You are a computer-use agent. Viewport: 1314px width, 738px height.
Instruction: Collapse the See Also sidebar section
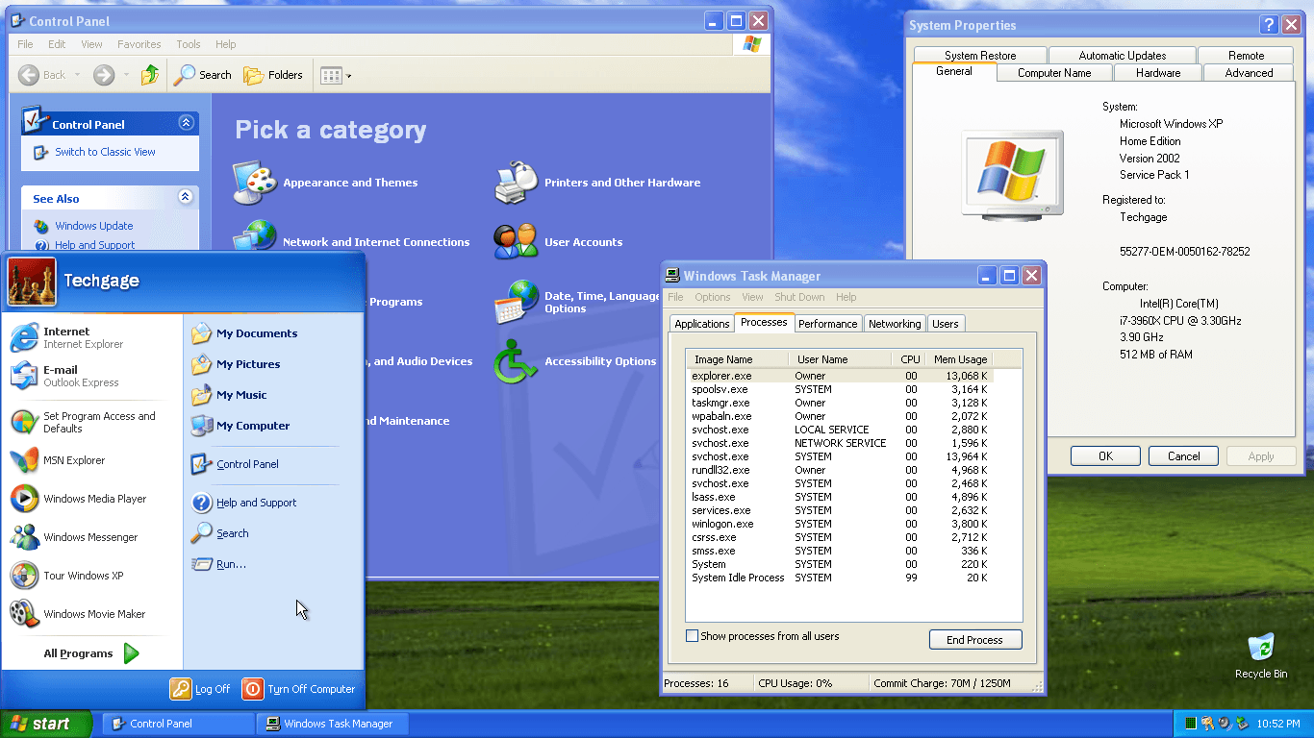(186, 197)
